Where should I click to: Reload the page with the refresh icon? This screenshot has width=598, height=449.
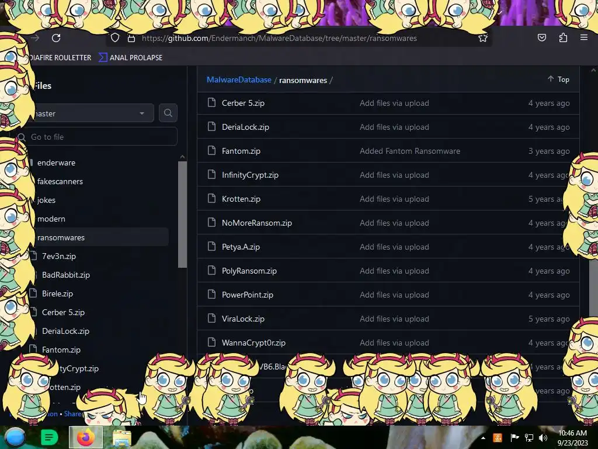(56, 38)
